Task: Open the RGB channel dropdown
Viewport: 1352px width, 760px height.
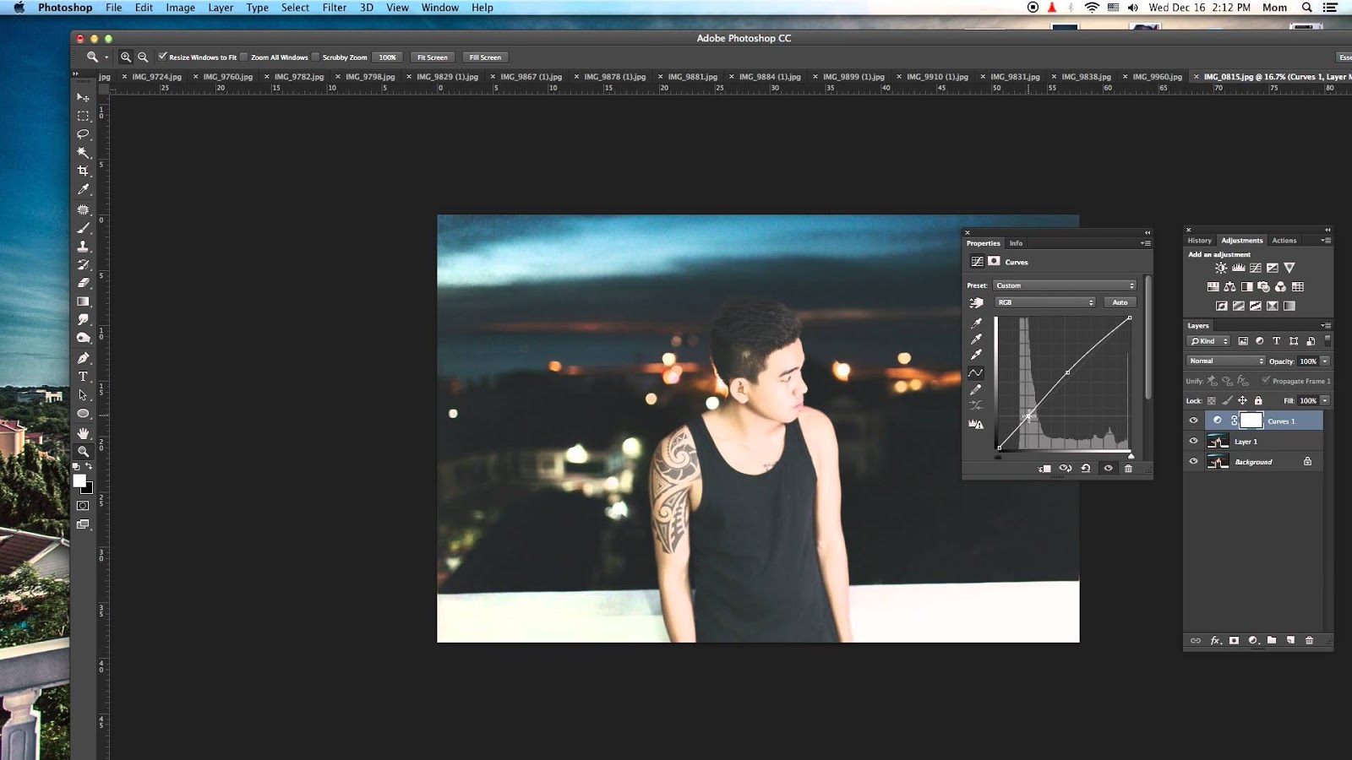Action: pyautogui.click(x=1045, y=302)
